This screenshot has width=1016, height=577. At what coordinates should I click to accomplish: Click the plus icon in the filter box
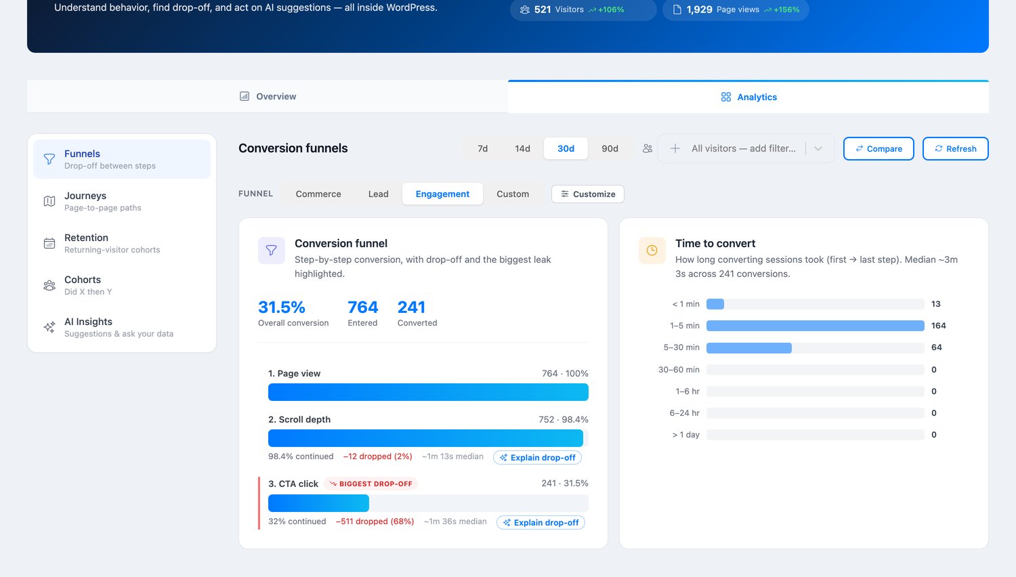pos(675,148)
